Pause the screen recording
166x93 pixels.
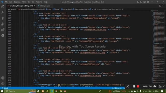click(x=134, y=86)
